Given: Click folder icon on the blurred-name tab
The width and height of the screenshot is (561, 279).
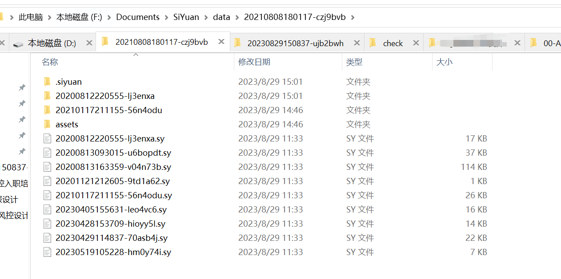Looking at the screenshot, I should coord(432,43).
